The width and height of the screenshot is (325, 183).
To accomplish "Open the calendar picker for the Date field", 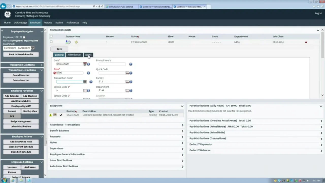I will 85,64.
